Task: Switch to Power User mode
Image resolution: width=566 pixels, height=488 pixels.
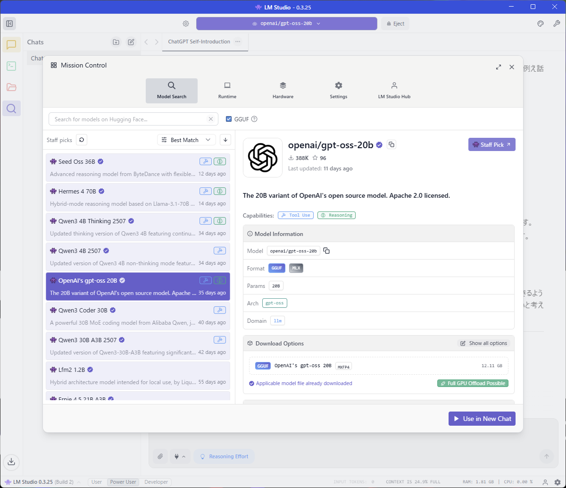Action: tap(123, 482)
